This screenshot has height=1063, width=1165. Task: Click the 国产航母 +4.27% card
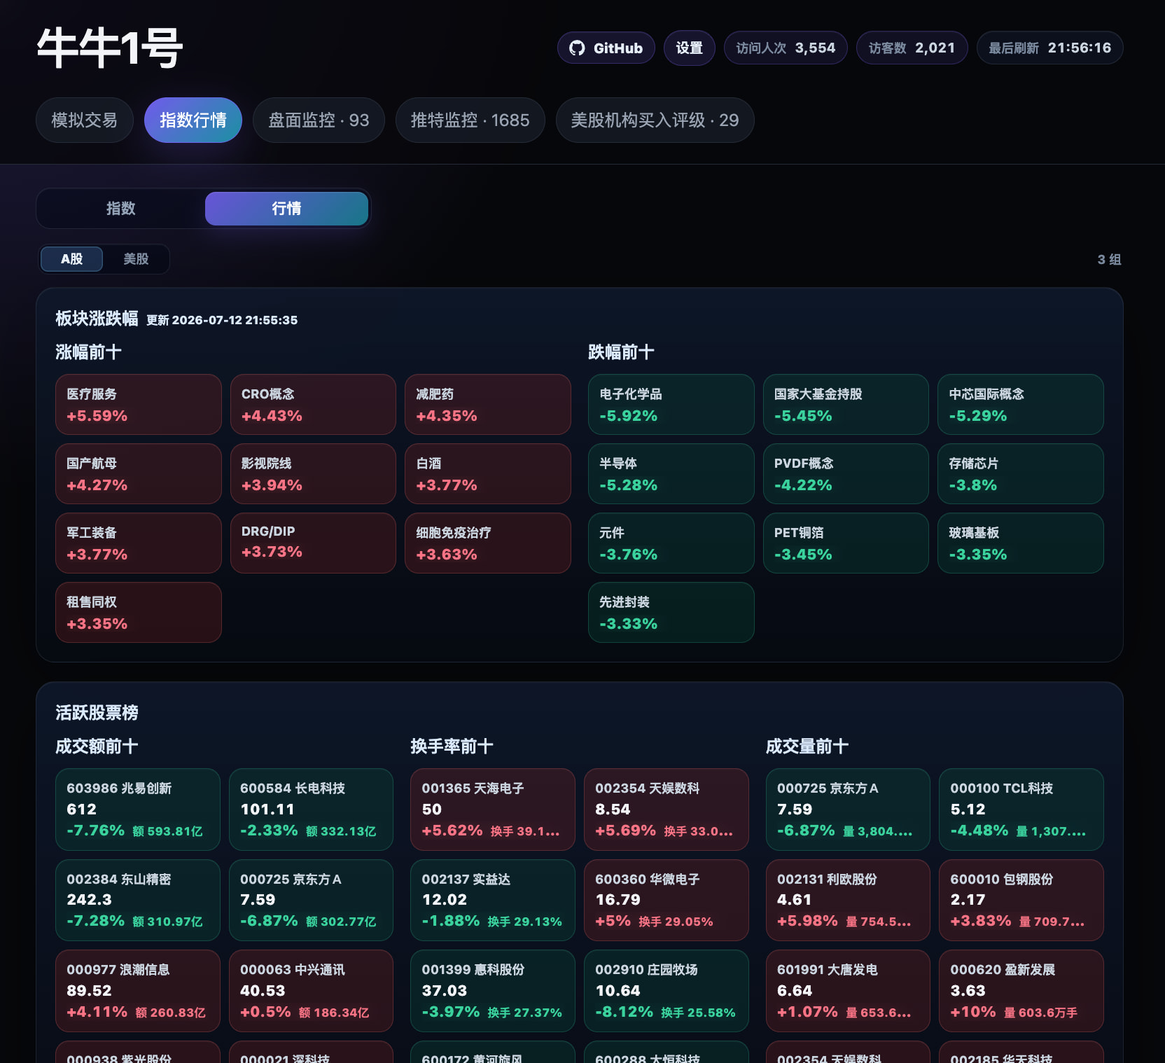click(139, 473)
